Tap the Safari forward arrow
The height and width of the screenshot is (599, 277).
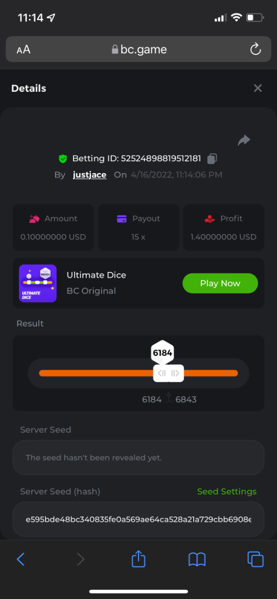[x=80, y=559]
